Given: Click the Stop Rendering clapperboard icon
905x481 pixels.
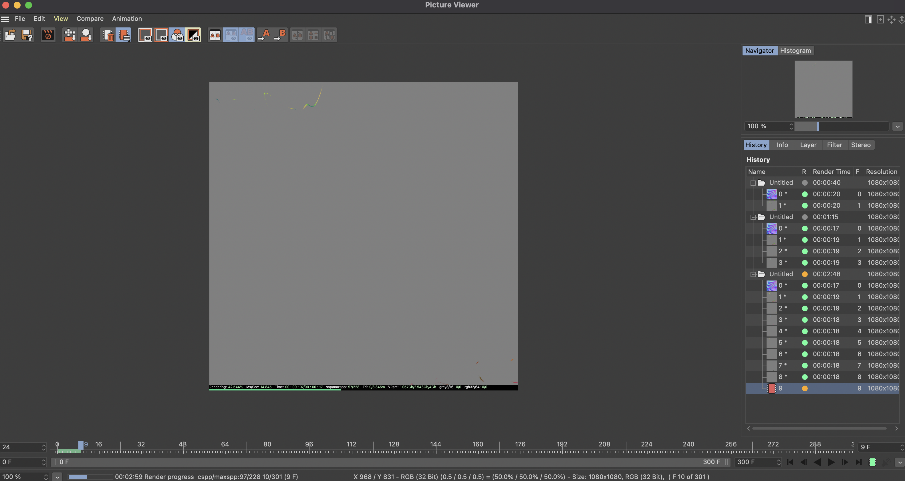Looking at the screenshot, I should coord(48,35).
